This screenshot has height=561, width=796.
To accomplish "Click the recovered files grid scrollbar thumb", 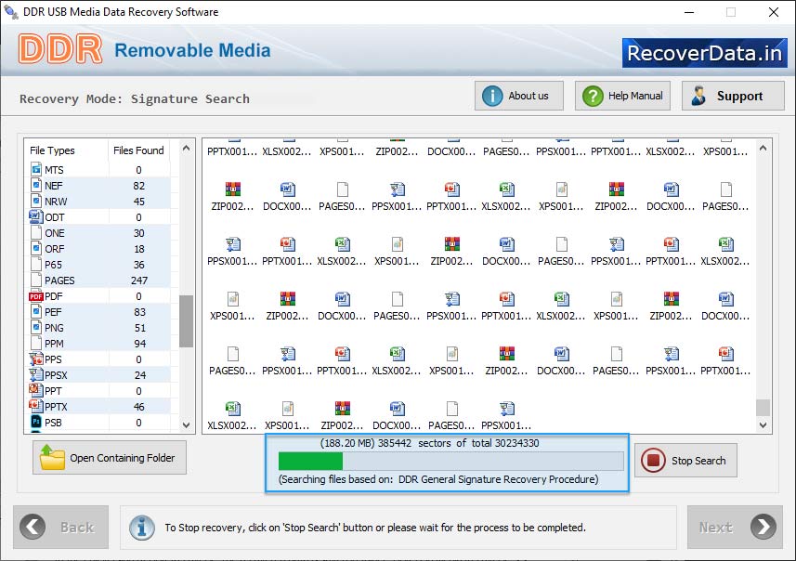I will pyautogui.click(x=763, y=407).
